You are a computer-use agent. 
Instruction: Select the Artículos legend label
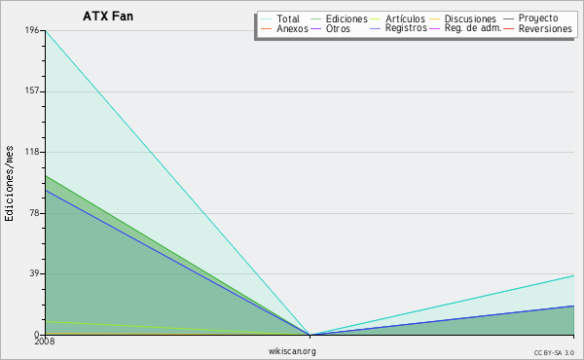tap(405, 18)
